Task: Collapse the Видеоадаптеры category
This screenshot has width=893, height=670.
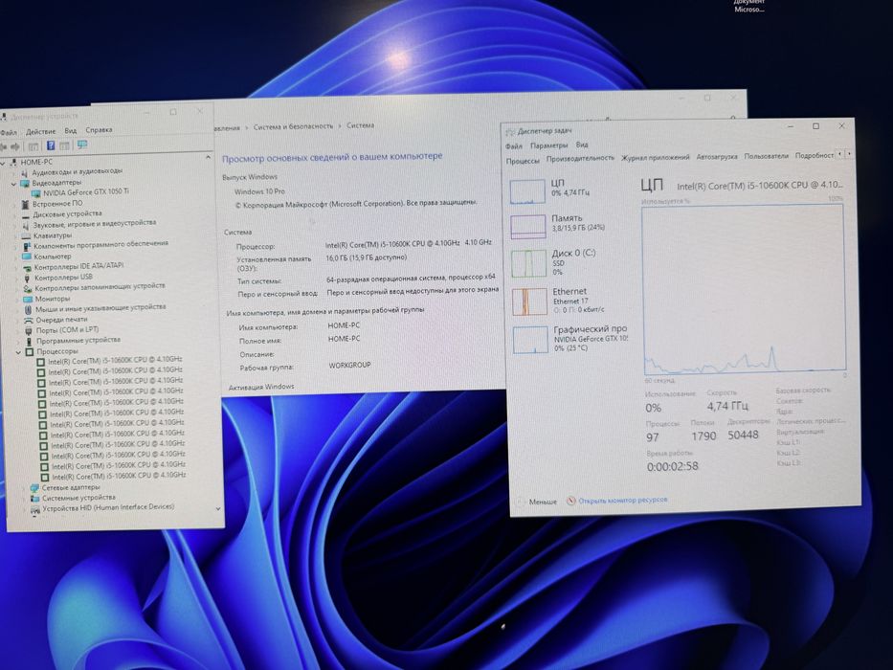Action: [x=14, y=184]
